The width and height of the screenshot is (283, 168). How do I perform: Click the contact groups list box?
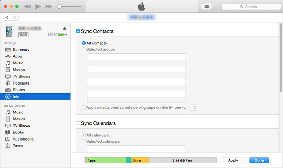(137, 78)
